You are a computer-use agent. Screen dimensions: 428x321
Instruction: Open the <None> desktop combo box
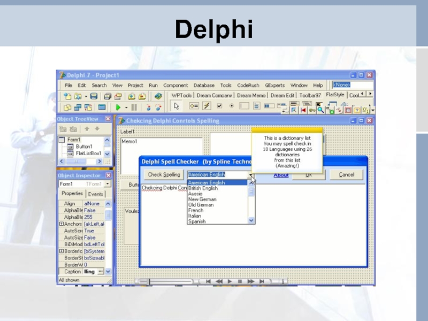(x=353, y=85)
